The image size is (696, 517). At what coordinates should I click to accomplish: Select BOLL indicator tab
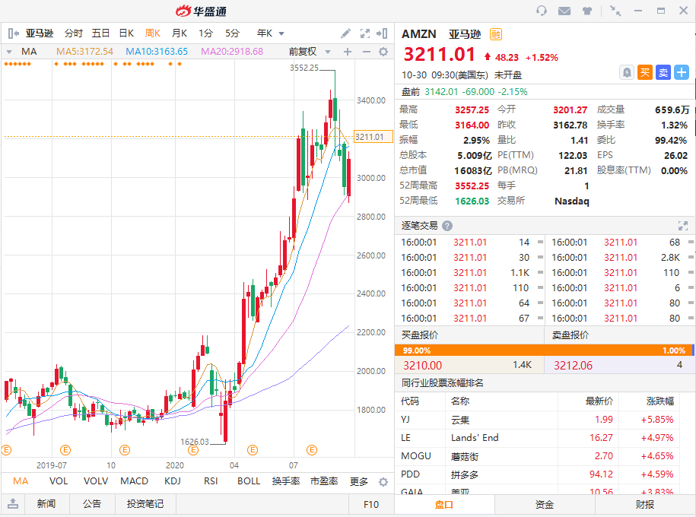point(249,481)
